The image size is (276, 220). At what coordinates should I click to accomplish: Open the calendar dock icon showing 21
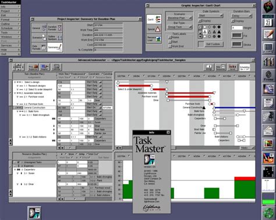pos(268,21)
